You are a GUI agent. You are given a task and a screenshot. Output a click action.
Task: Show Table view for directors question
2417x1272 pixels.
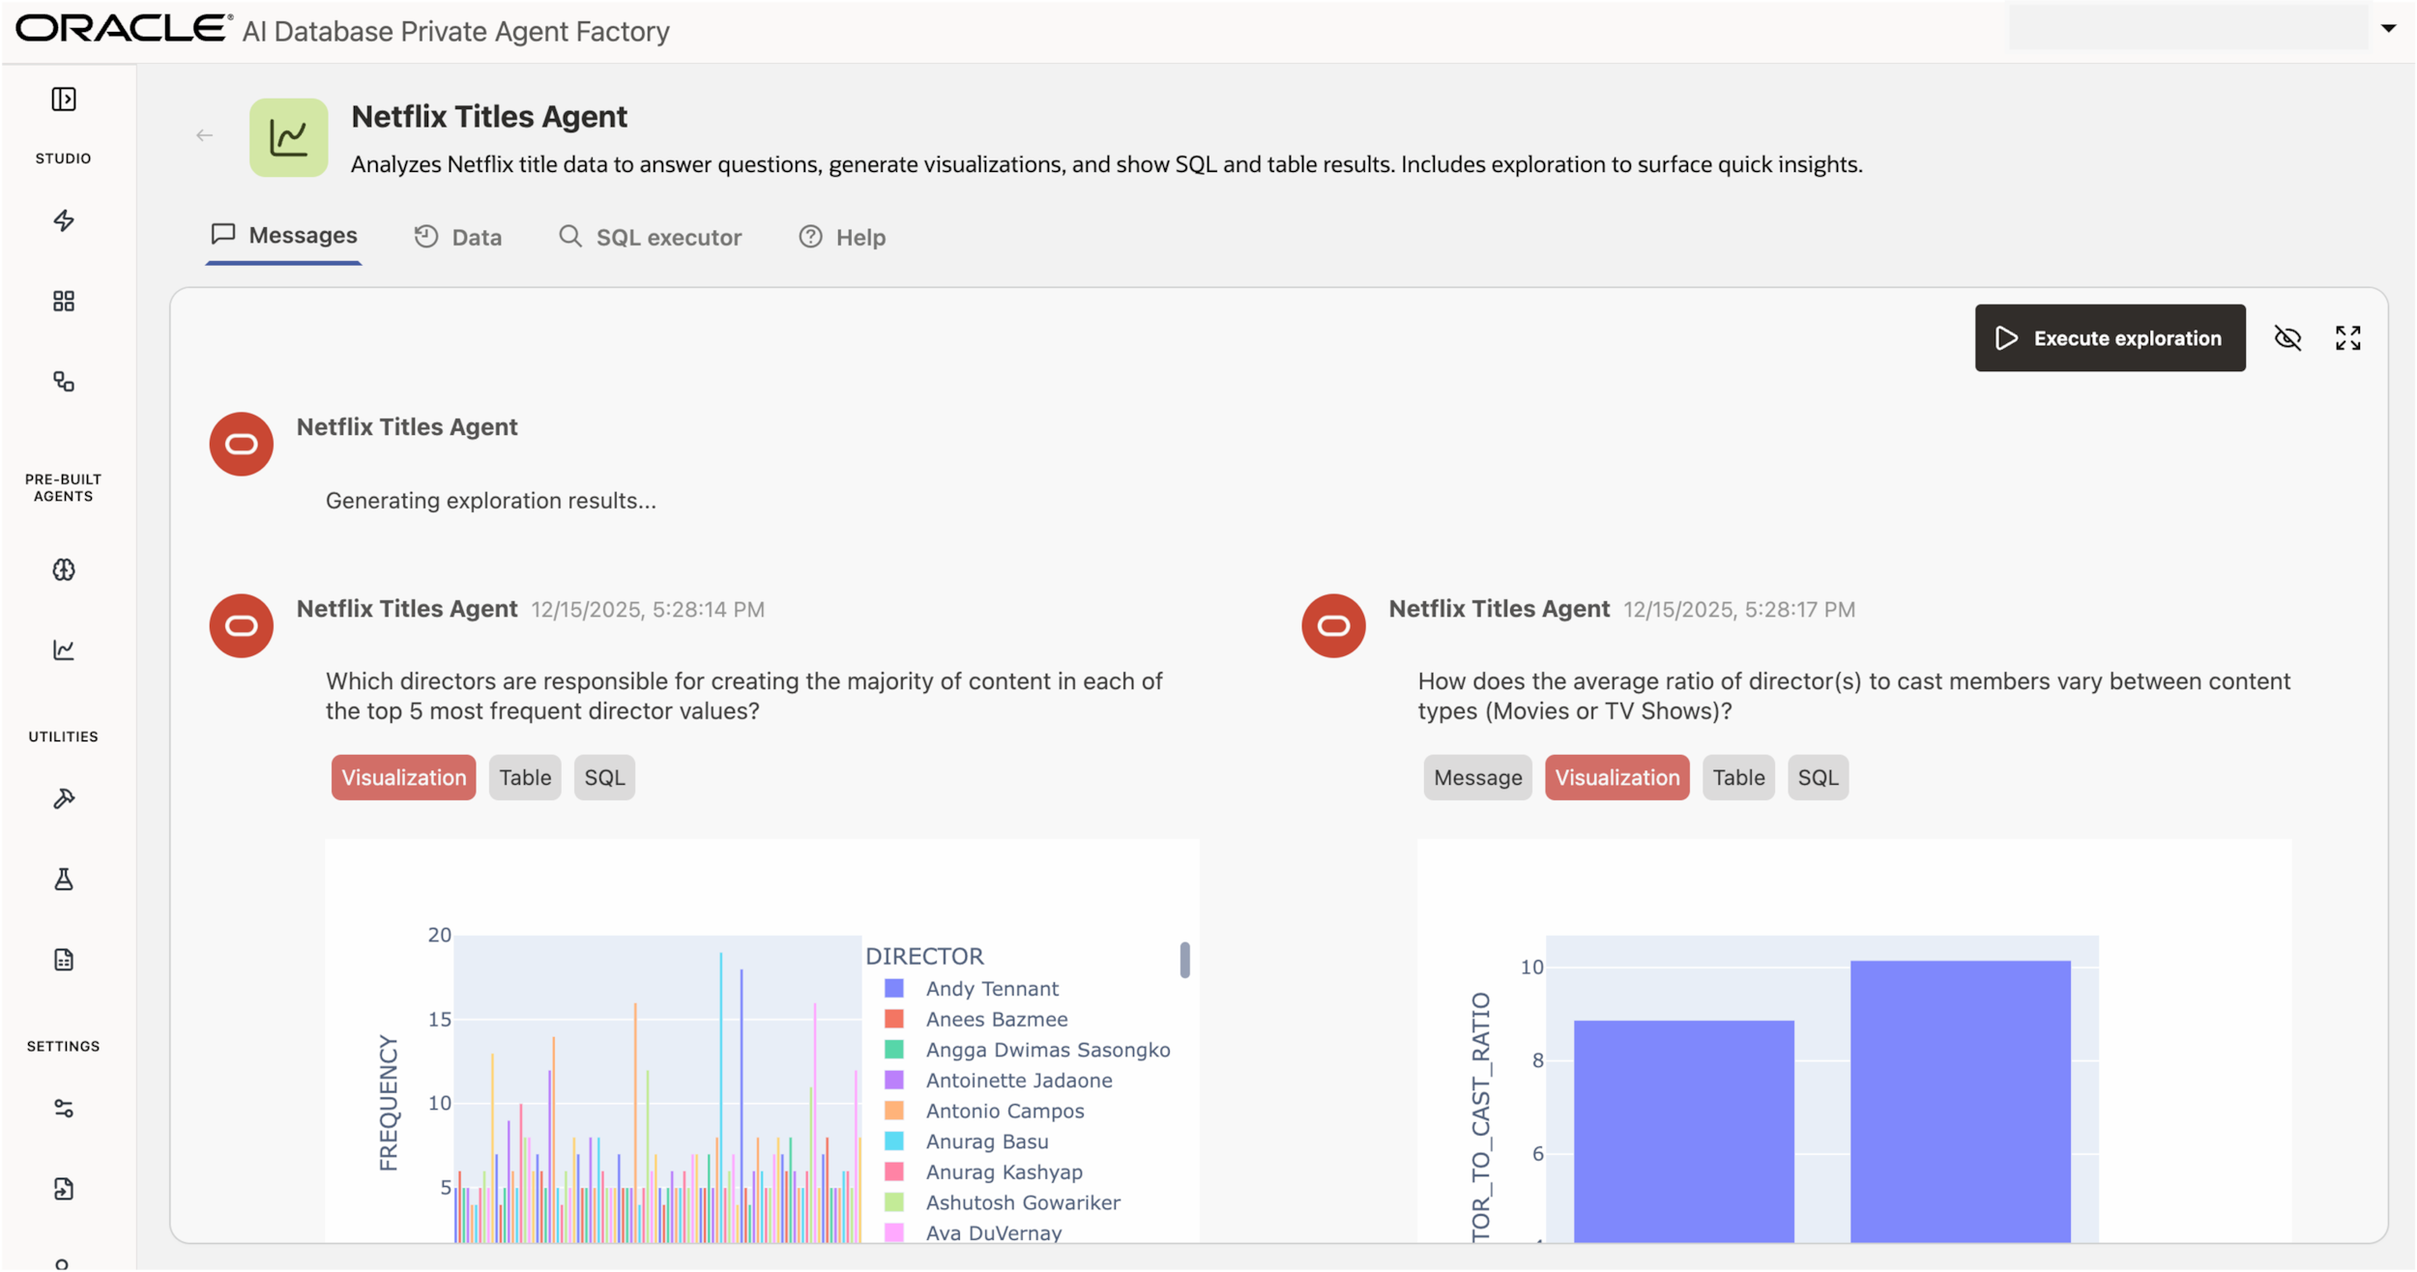point(524,778)
